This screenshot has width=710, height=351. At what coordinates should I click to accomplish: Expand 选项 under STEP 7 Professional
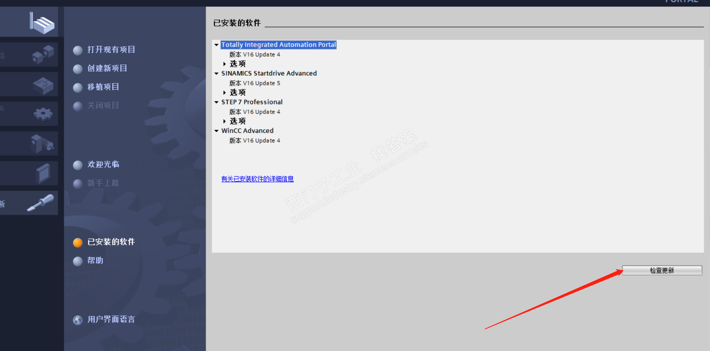[x=225, y=121]
